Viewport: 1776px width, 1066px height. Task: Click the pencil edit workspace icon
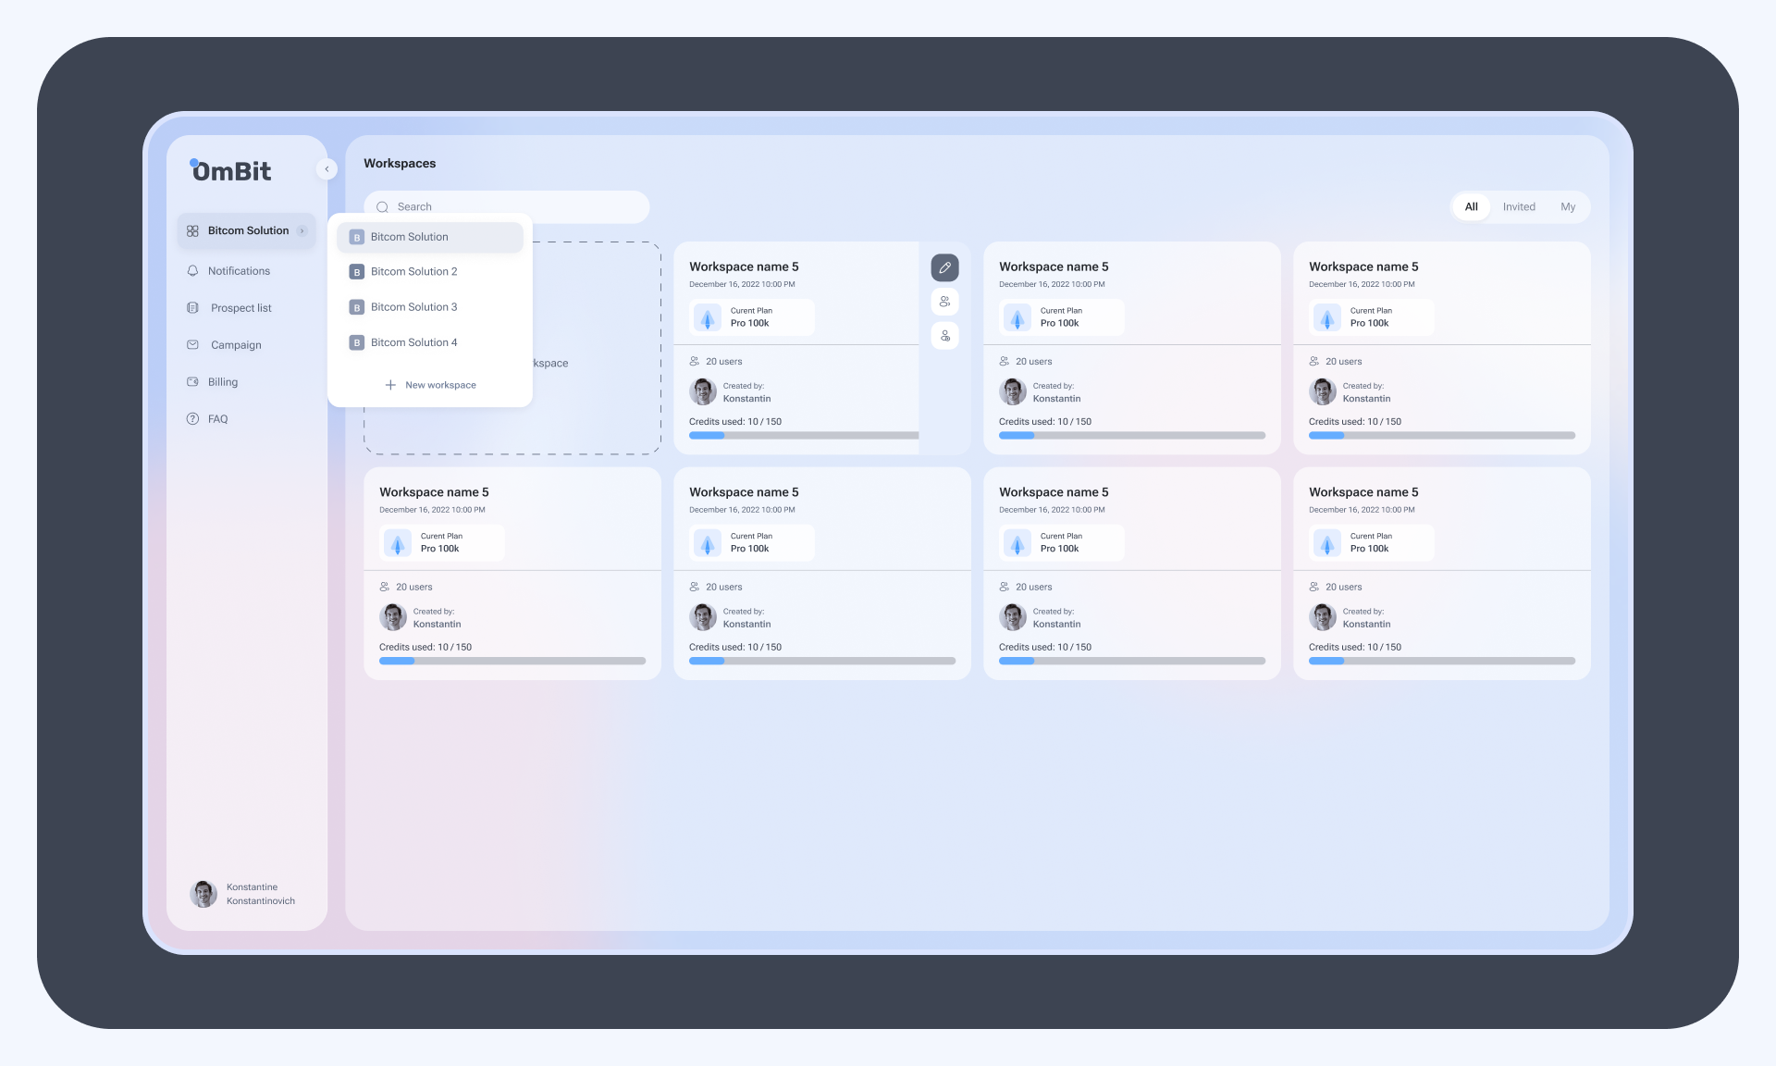click(x=944, y=267)
